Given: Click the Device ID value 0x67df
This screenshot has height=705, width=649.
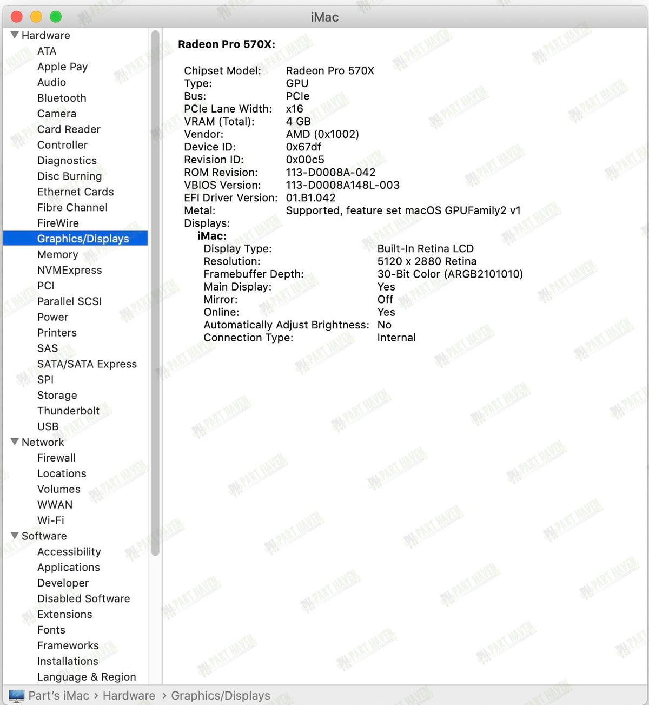Looking at the screenshot, I should point(303,147).
